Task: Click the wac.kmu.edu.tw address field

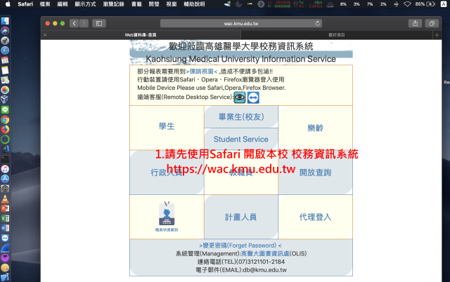Action: [241, 23]
